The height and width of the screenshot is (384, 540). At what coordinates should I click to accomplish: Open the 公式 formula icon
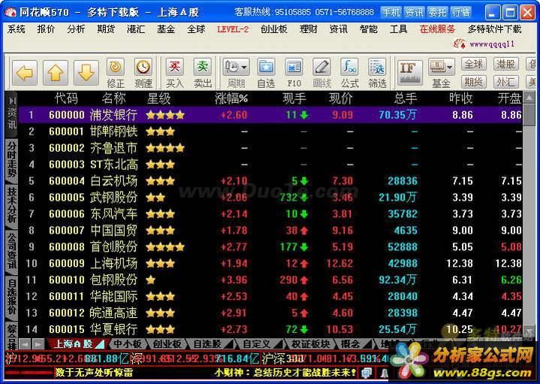pyautogui.click(x=349, y=73)
